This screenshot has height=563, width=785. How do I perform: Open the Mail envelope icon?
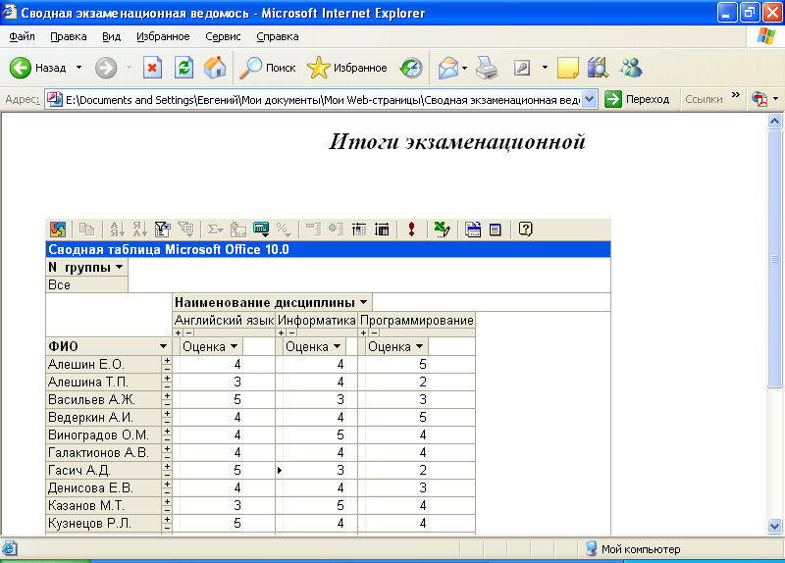(x=448, y=68)
